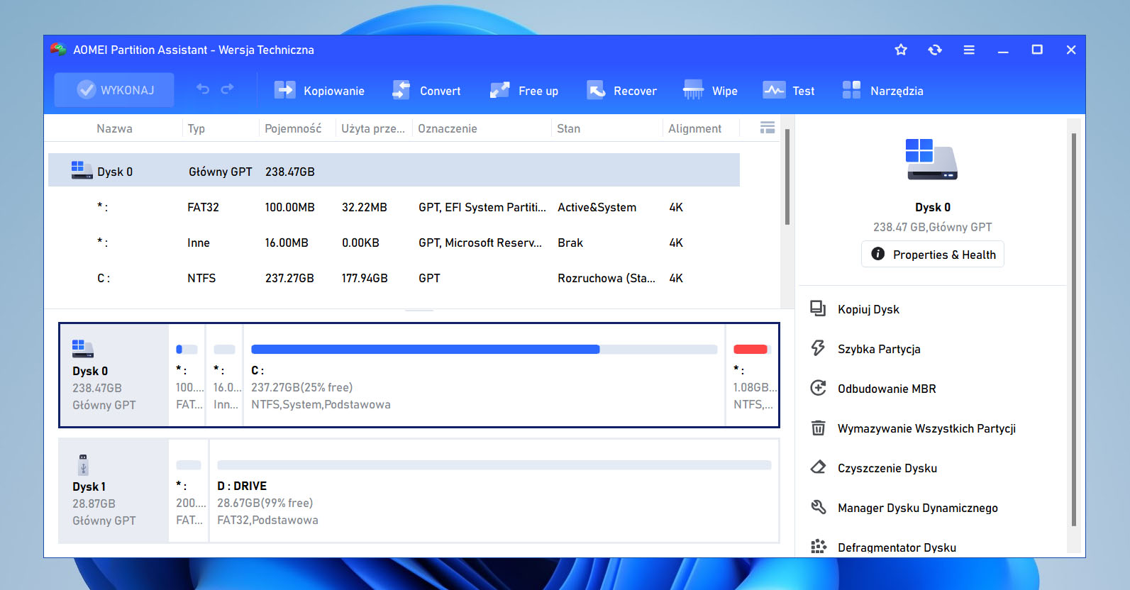Click the Czyszczenie Dysku option
The image size is (1130, 590).
[x=887, y=468]
